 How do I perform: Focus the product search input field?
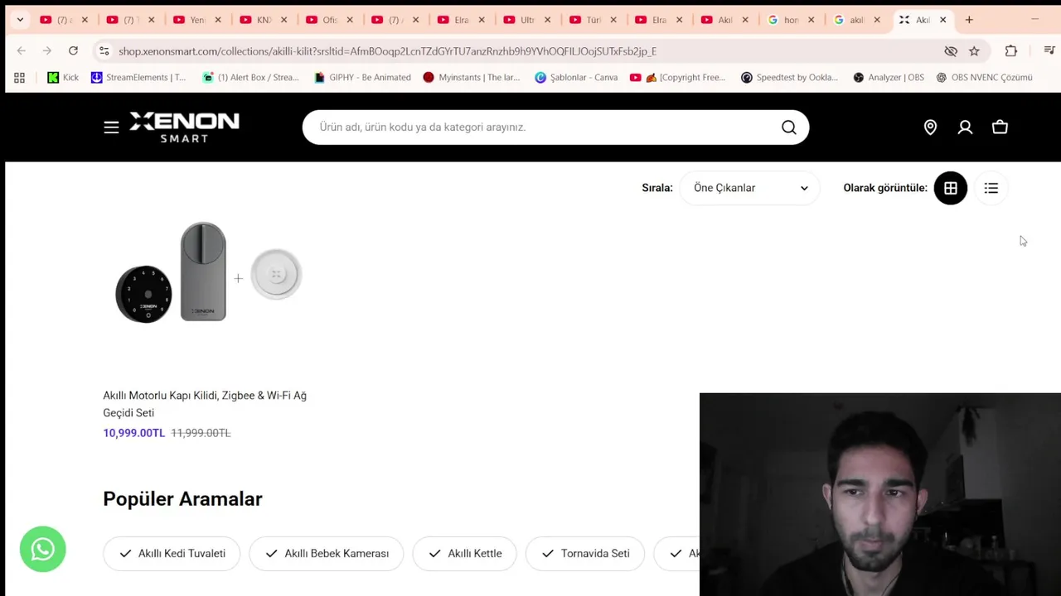[539, 127]
